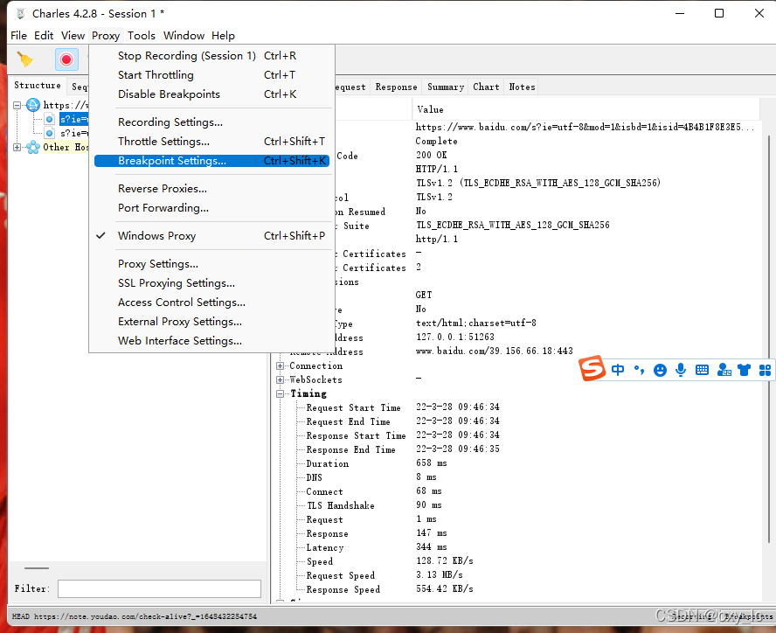
Task: Open the View menu
Action: [73, 36]
